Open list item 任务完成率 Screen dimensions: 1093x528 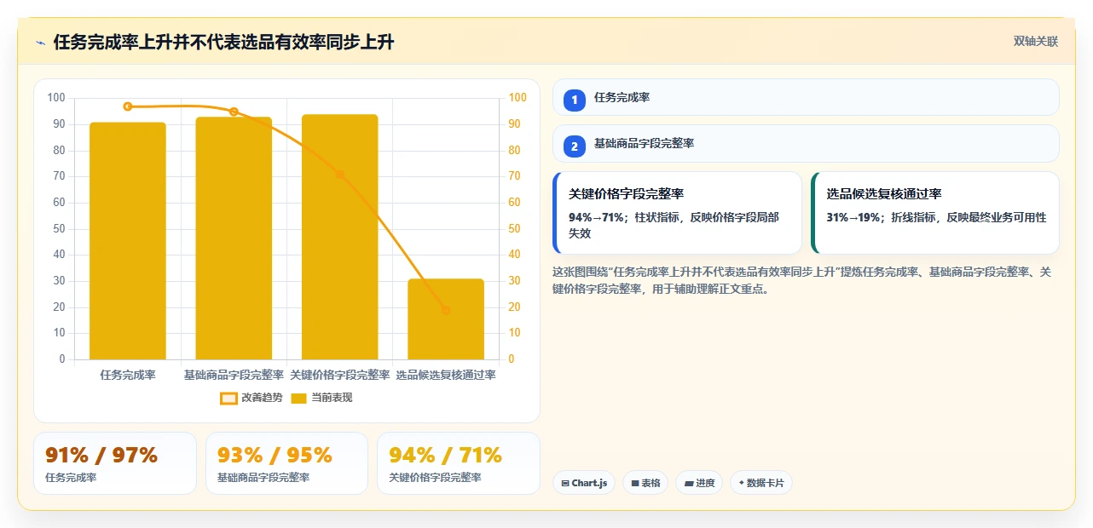806,97
